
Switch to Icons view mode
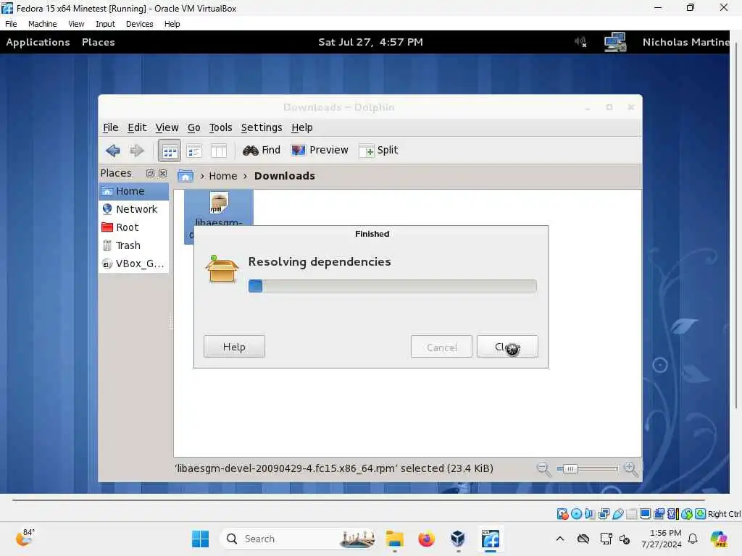(170, 151)
